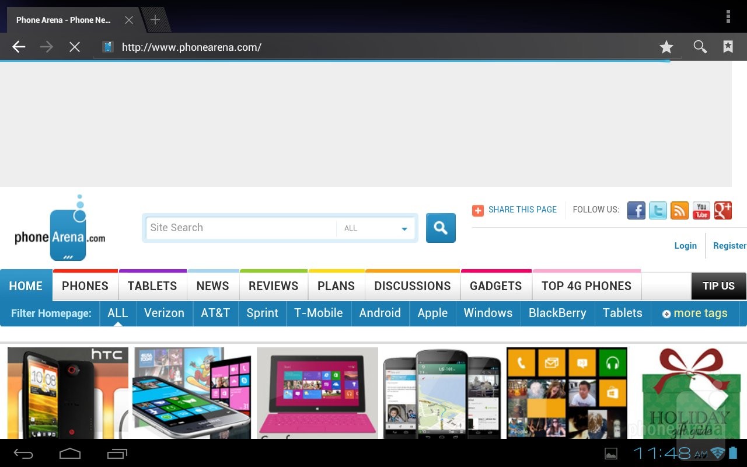This screenshot has height=467, width=747.
Task: Open the pink Surface tablet thumbnail
Action: coord(317,393)
